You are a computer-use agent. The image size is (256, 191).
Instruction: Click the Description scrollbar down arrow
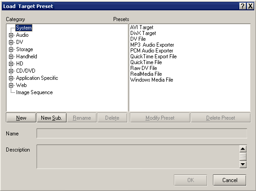tap(243, 164)
